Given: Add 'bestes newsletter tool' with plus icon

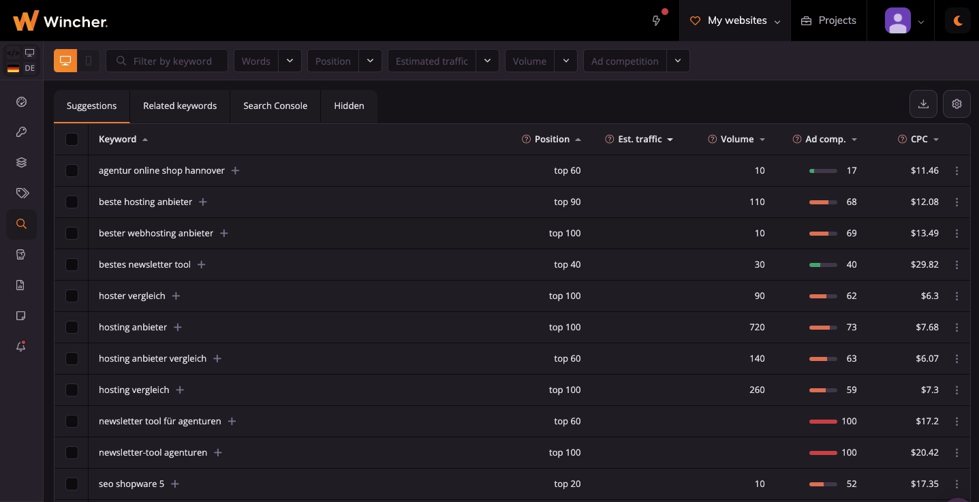Looking at the screenshot, I should 202,264.
